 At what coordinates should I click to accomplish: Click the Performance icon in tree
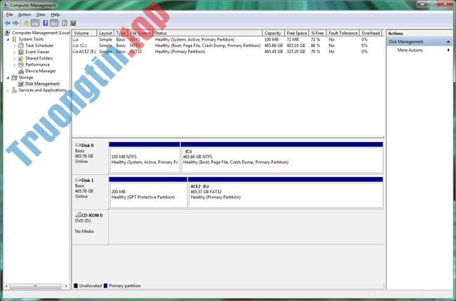point(21,64)
